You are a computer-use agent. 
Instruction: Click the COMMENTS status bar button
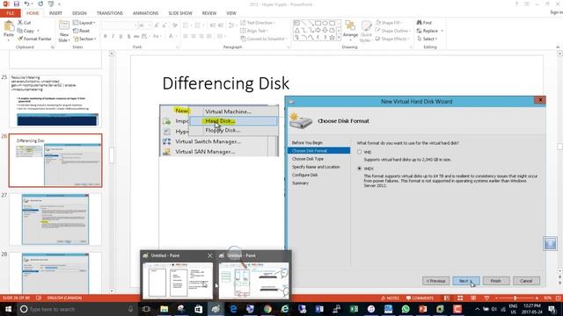click(x=420, y=298)
